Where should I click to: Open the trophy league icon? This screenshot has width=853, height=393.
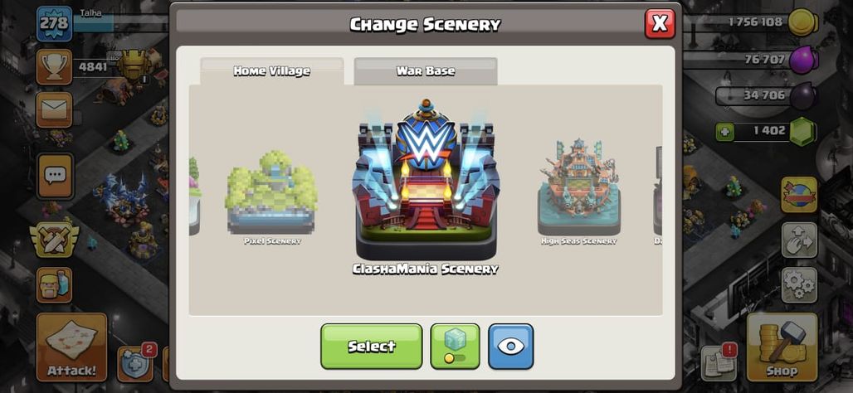[55, 67]
